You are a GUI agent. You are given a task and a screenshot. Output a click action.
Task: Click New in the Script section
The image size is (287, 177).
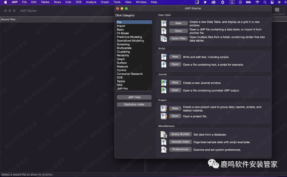click(x=175, y=57)
